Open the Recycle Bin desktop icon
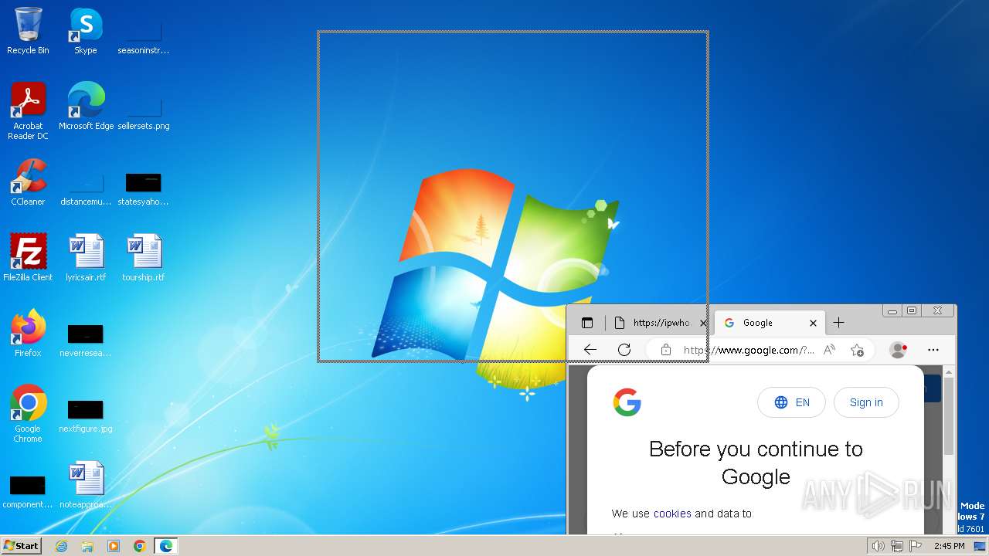989x556 pixels. pyautogui.click(x=28, y=31)
